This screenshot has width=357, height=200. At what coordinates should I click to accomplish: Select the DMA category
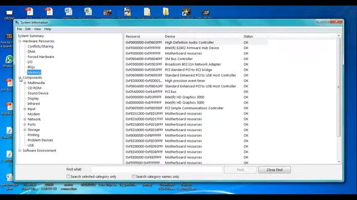(x=31, y=52)
